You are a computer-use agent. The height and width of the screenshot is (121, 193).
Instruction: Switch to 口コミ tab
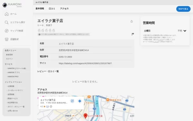pos(52,8)
